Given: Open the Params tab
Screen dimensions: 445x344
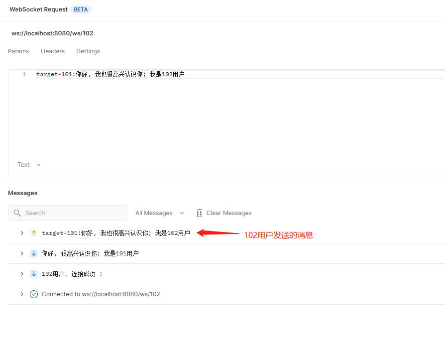Looking at the screenshot, I should (x=18, y=51).
